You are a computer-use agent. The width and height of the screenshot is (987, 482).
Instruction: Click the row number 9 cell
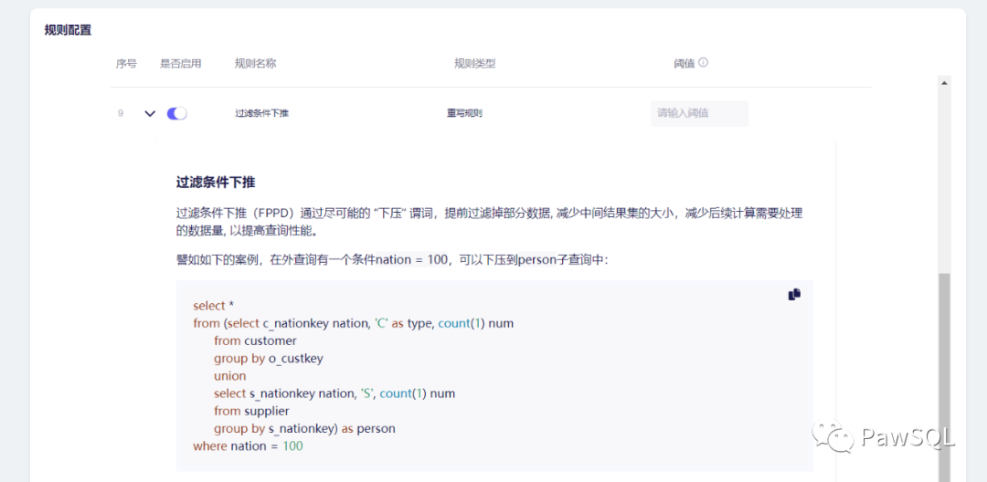(x=121, y=114)
